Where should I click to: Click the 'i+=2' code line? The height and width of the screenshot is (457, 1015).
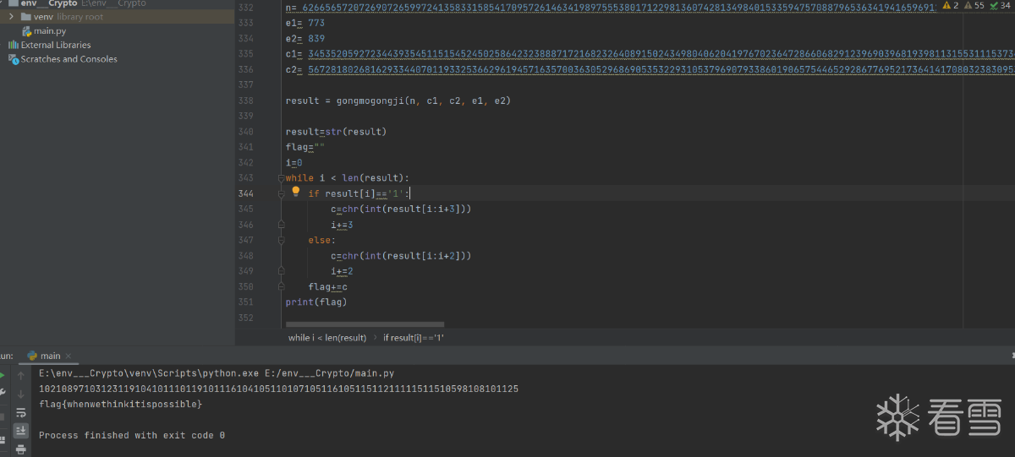click(x=342, y=271)
